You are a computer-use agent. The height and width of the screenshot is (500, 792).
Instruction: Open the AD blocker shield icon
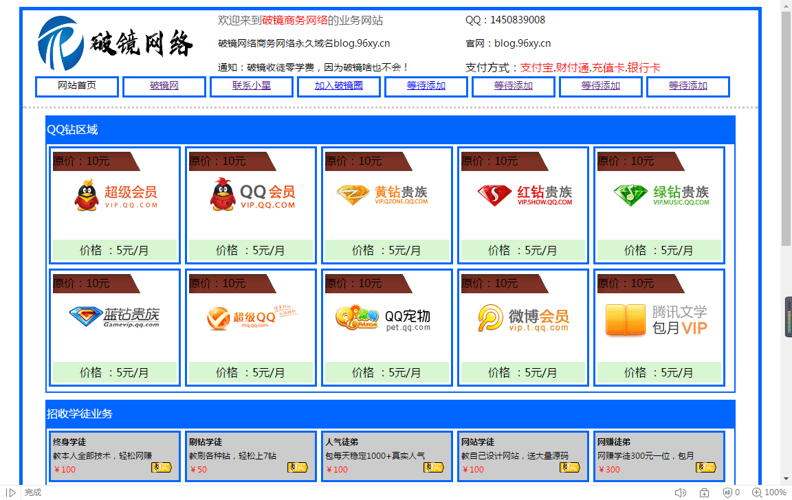click(728, 492)
